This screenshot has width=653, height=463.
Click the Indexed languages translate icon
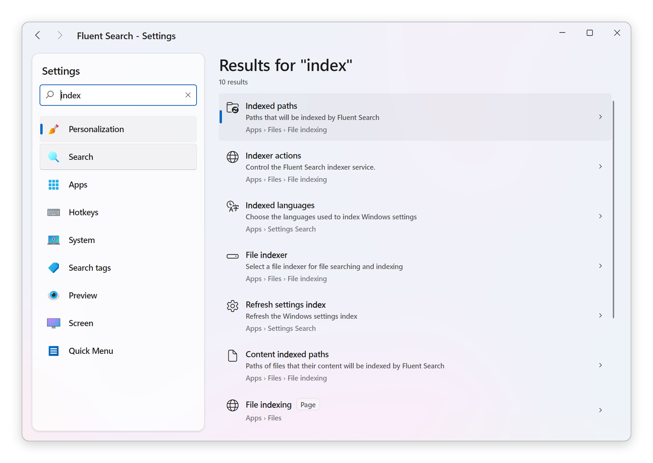coord(233,207)
